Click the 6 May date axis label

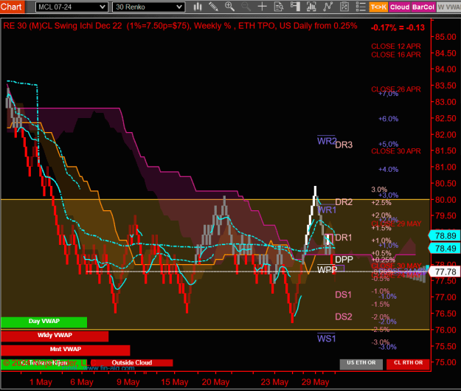(82, 382)
